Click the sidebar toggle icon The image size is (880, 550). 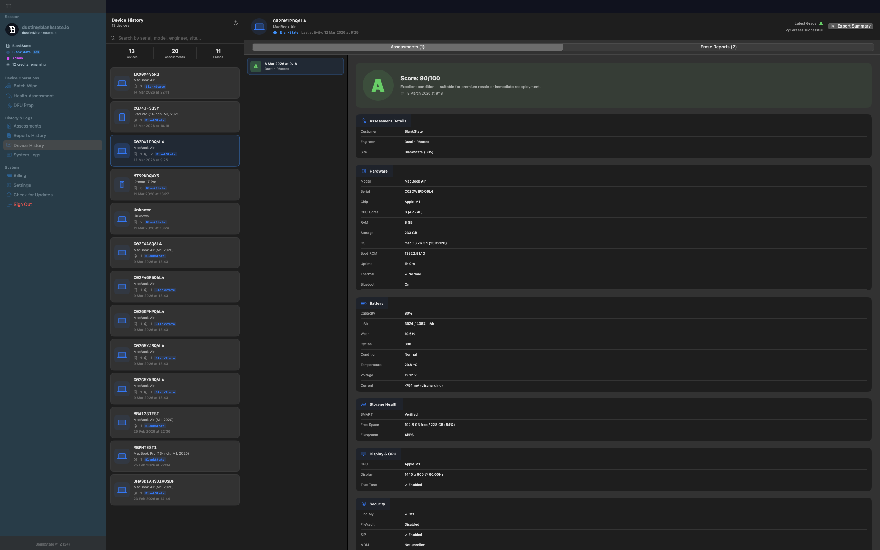pyautogui.click(x=8, y=6)
